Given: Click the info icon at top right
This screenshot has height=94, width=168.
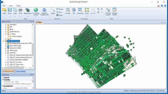Looking at the screenshot, I should (165, 6).
